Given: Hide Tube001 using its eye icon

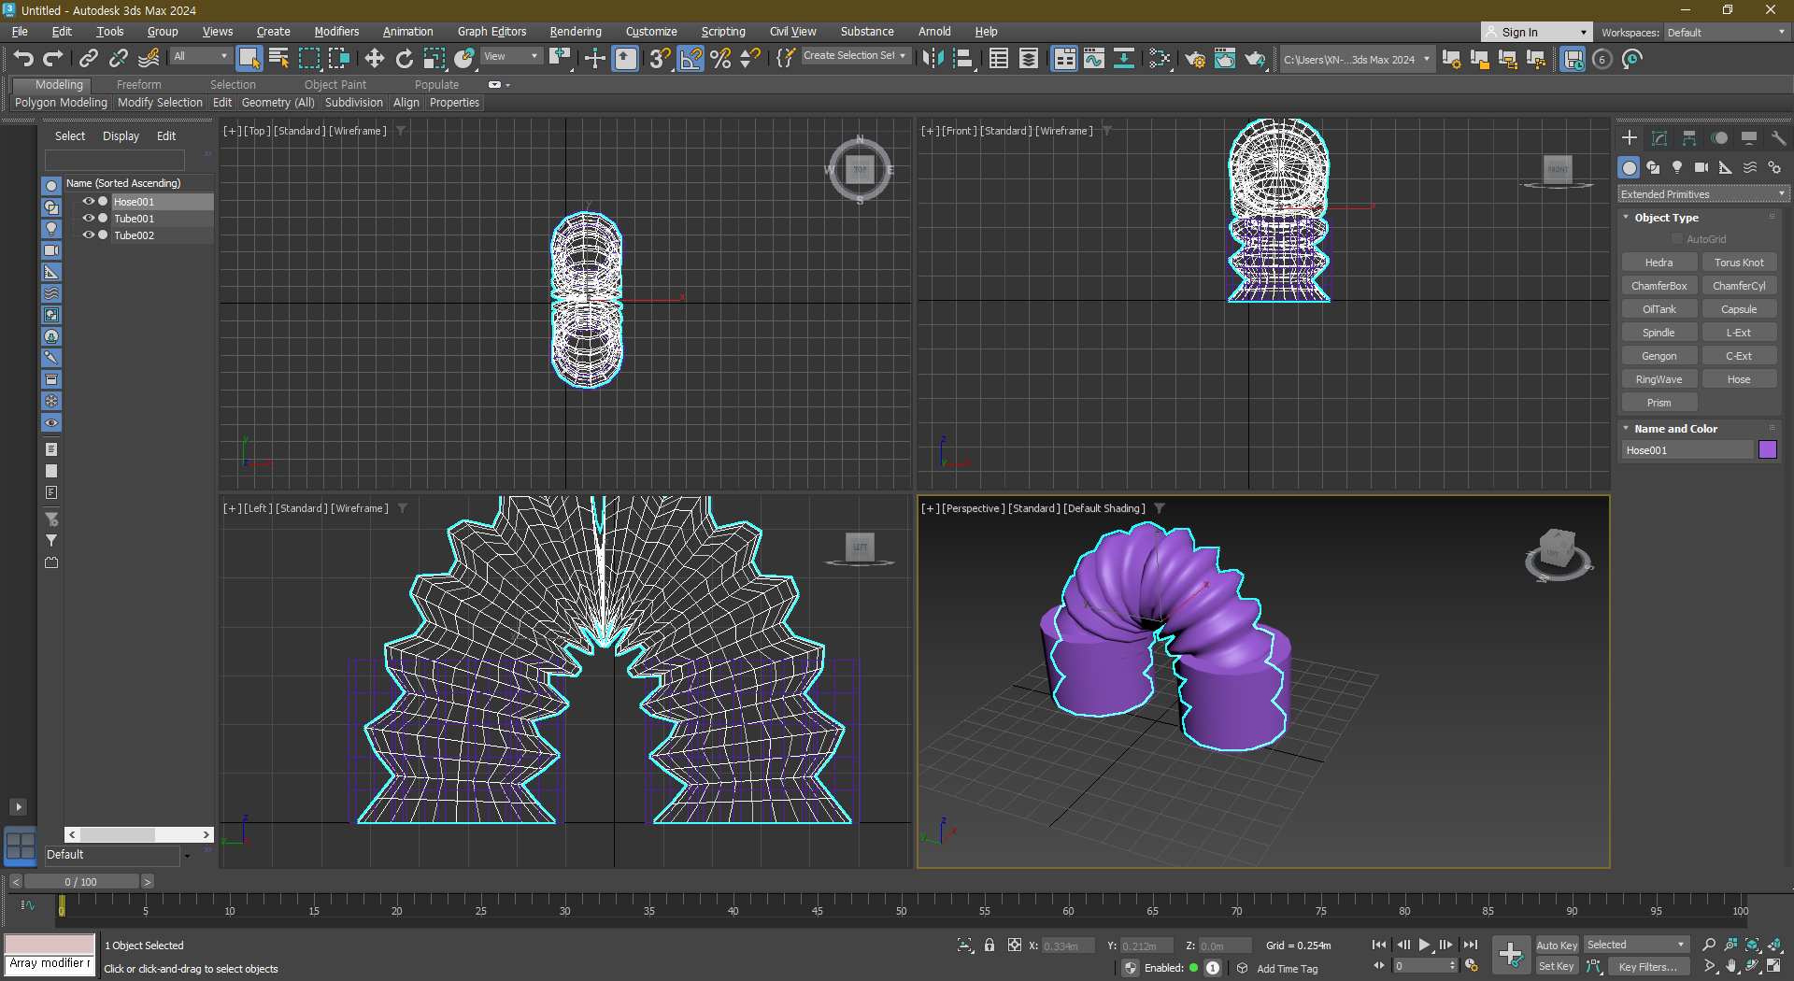Looking at the screenshot, I should pos(88,218).
